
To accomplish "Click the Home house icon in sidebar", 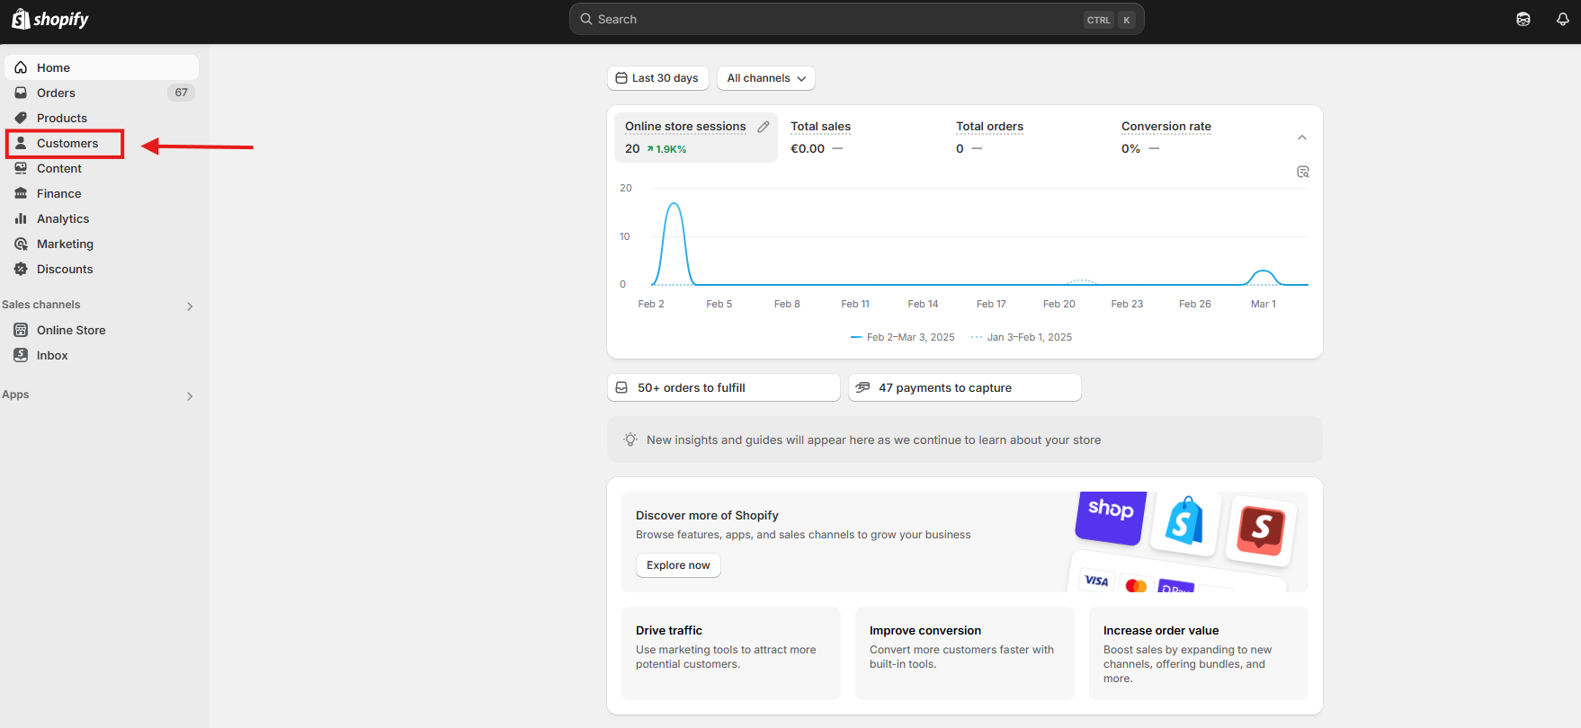I will [21, 67].
